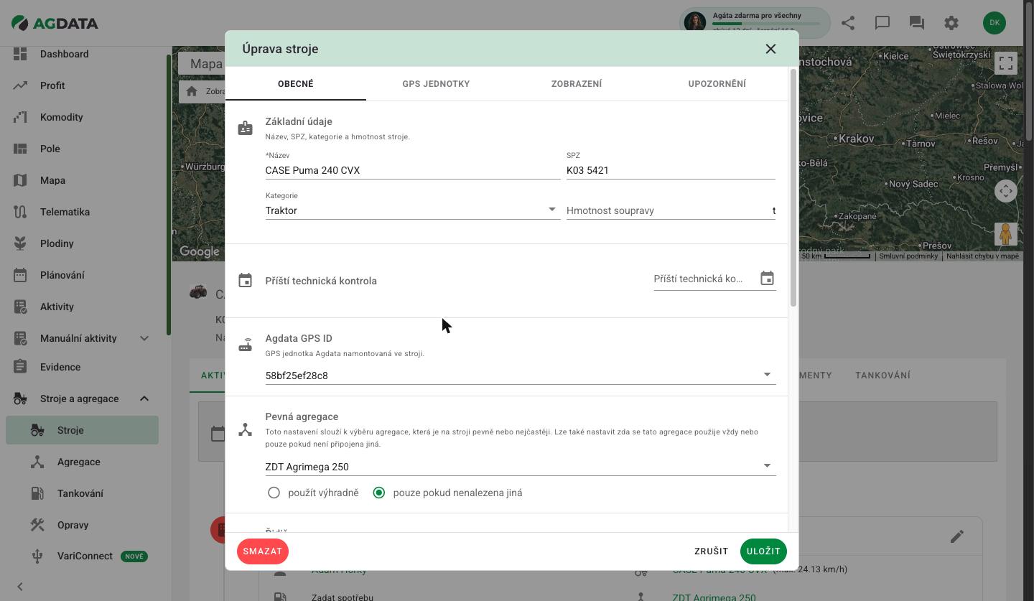Switch to UPOZORNĚNÍ tab
The width and height of the screenshot is (1034, 601).
(x=717, y=84)
